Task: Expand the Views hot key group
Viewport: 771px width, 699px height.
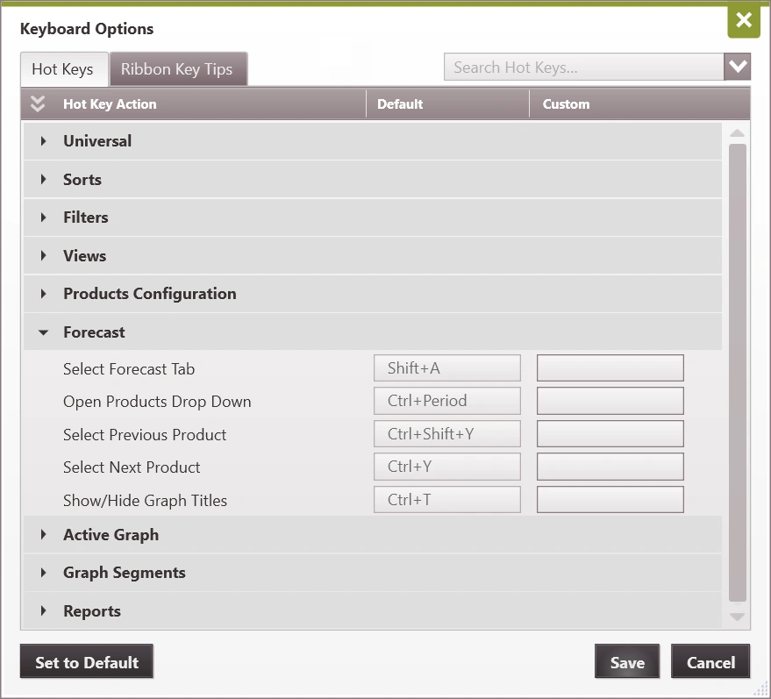Action: coord(43,256)
